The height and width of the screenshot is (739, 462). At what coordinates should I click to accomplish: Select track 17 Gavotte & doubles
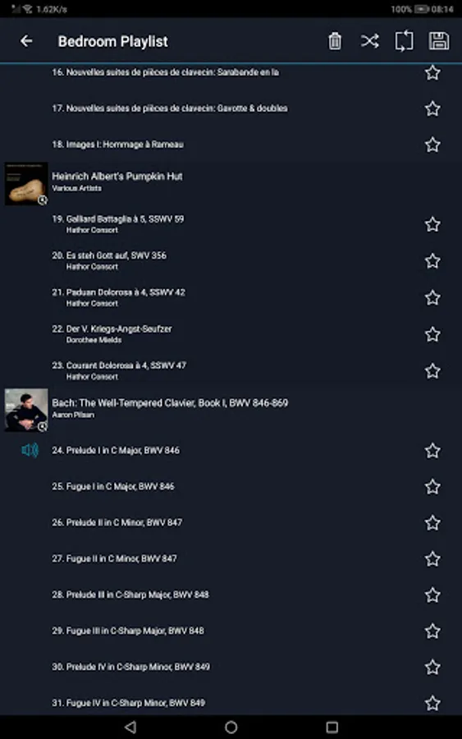click(231, 108)
